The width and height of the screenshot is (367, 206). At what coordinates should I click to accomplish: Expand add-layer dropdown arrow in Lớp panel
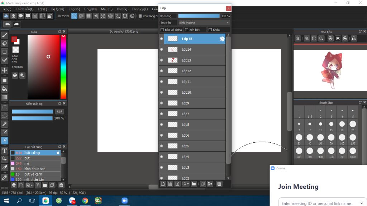[x=188, y=184]
